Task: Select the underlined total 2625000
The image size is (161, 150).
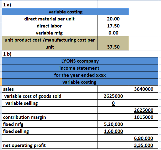Action: point(144,110)
